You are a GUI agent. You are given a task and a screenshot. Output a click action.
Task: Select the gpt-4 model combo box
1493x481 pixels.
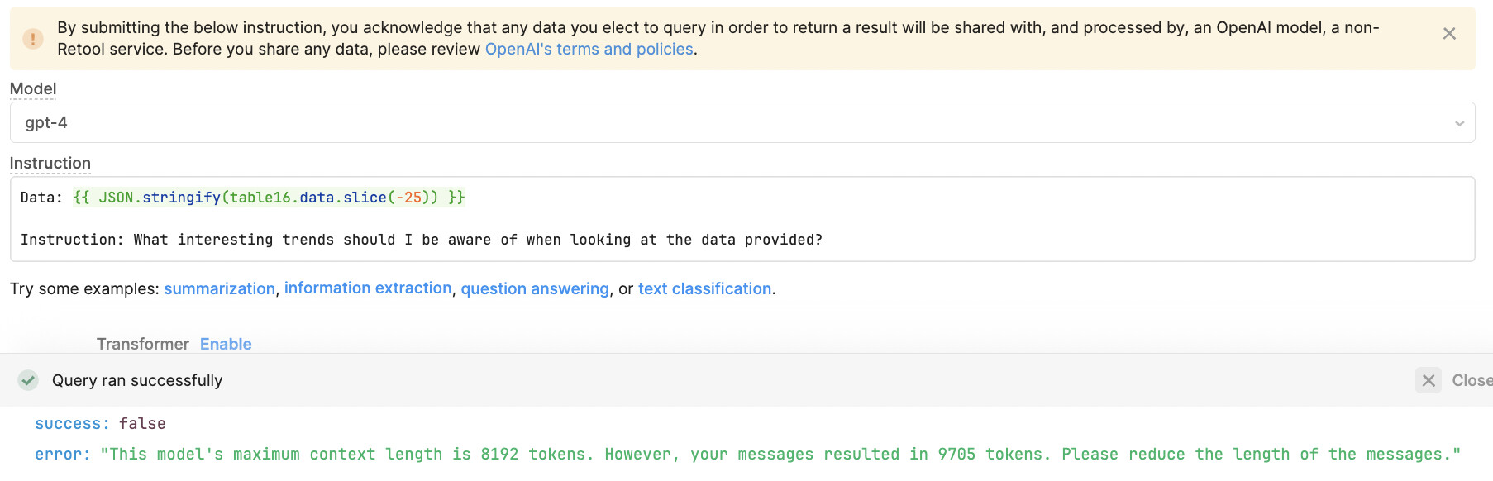click(742, 122)
